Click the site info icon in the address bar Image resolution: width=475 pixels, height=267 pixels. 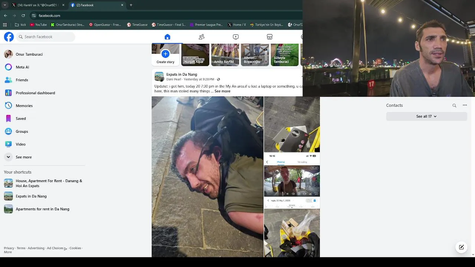tap(34, 16)
